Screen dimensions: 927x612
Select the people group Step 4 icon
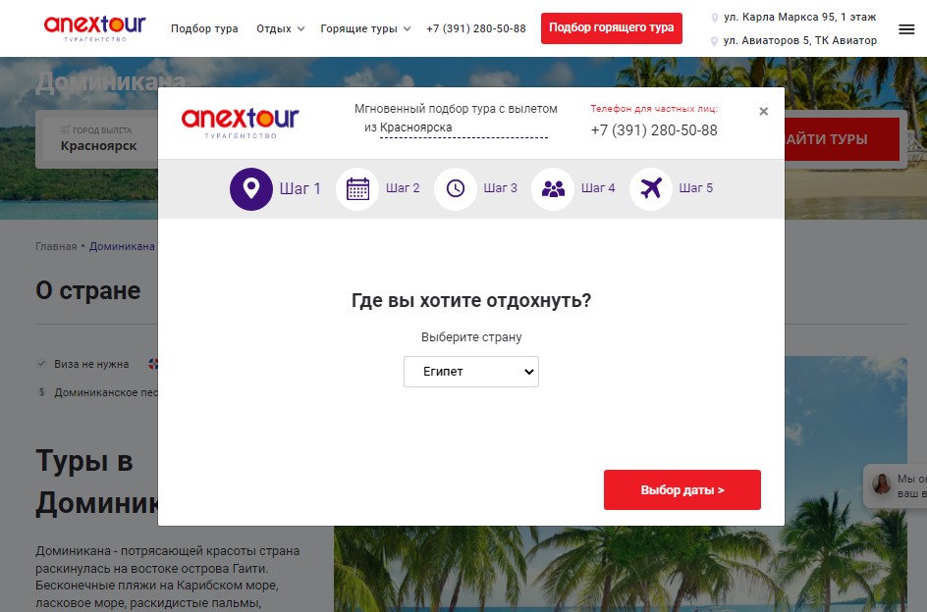[x=553, y=189]
